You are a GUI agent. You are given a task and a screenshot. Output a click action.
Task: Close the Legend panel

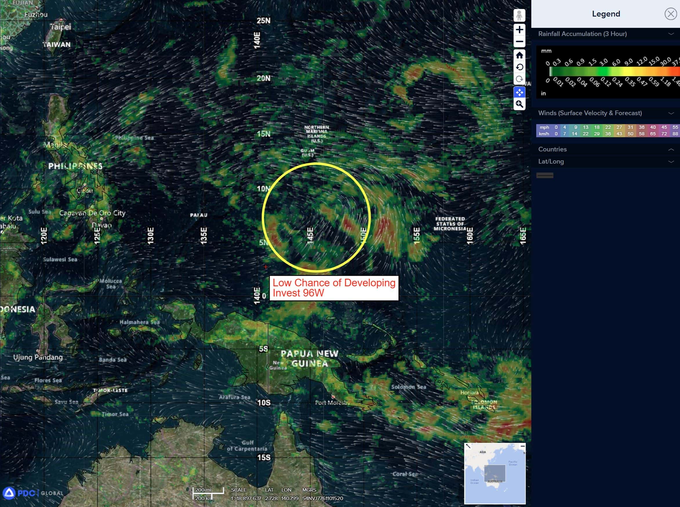tap(670, 14)
